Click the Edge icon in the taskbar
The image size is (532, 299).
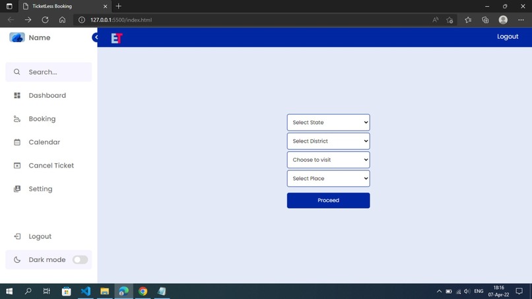pyautogui.click(x=123, y=291)
